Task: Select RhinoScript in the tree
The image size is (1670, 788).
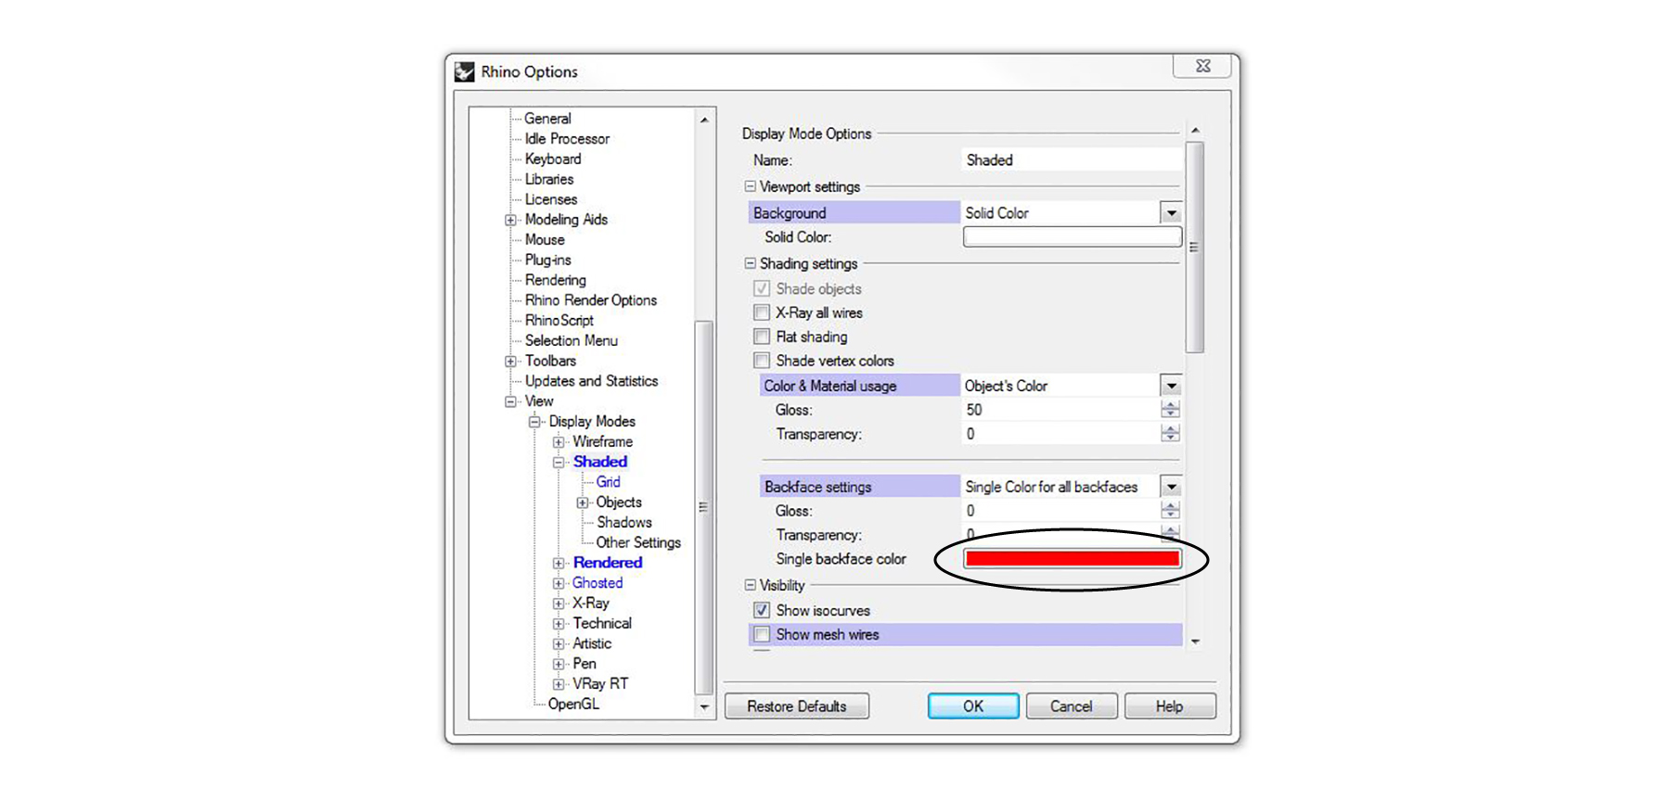Action: [559, 321]
